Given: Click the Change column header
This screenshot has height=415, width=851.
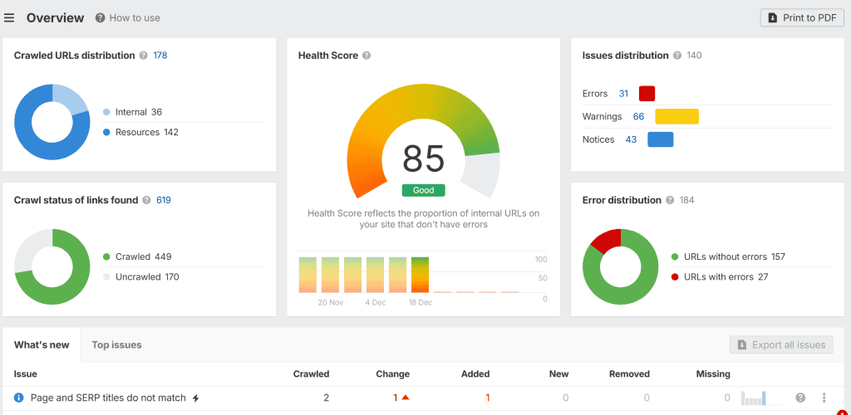Looking at the screenshot, I should click(393, 373).
